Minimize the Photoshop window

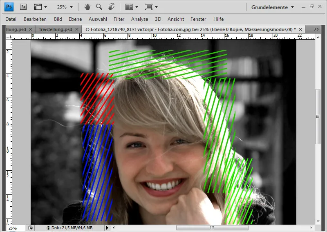(x=303, y=7)
